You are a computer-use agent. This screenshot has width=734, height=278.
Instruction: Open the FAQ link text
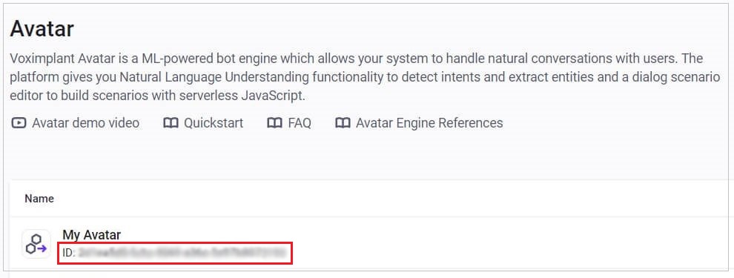coord(300,123)
